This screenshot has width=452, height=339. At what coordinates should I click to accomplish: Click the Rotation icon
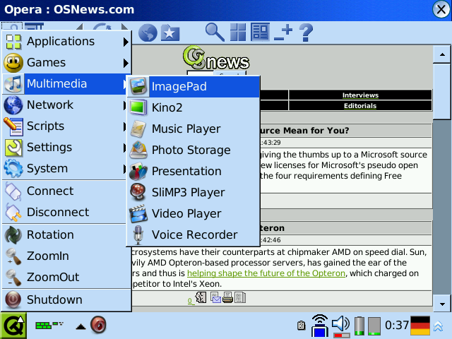pos(13,235)
